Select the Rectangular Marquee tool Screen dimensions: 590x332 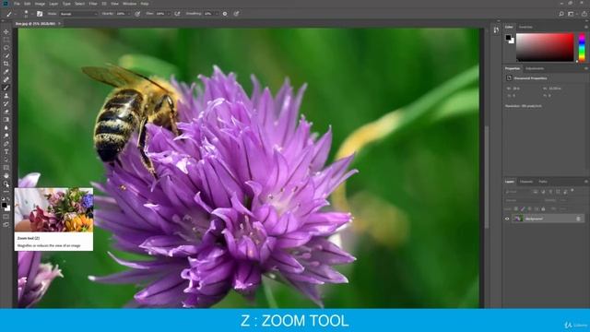(6, 40)
